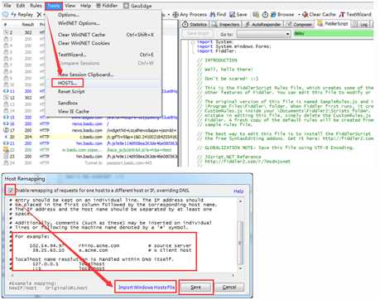Screen dimensions: 380x300
Task: Open the Edit menu
Action: click(21, 6)
